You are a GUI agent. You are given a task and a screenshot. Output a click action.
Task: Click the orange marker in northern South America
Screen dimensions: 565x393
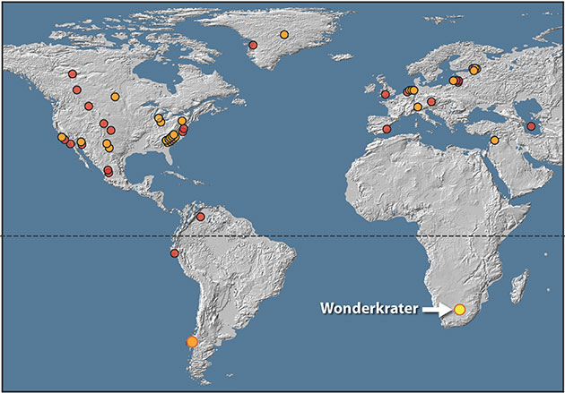point(201,215)
